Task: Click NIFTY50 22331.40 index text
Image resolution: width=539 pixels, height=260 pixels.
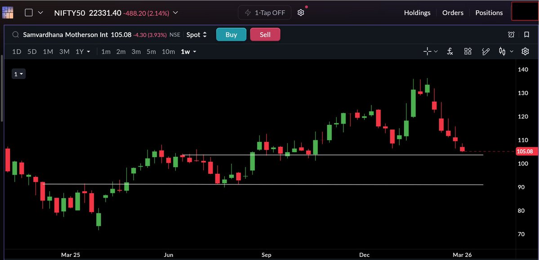Action: coord(88,13)
